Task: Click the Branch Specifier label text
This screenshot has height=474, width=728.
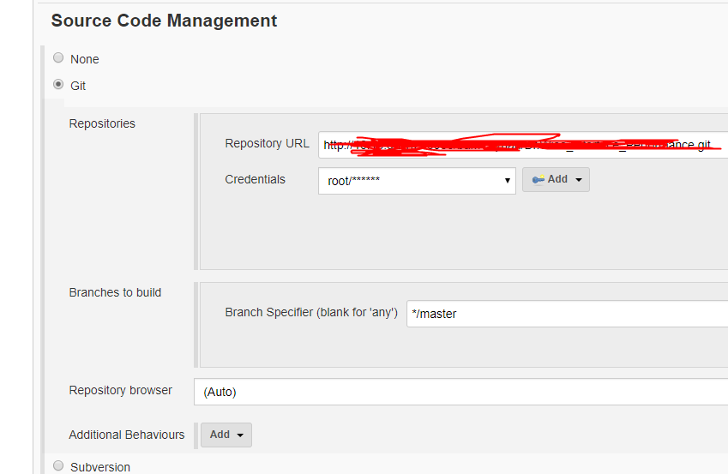Action: pos(311,313)
